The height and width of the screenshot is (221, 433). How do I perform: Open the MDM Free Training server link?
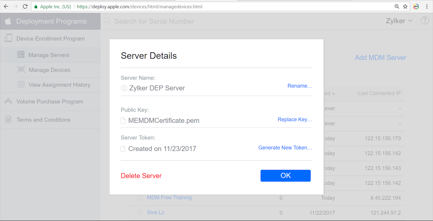click(x=169, y=198)
